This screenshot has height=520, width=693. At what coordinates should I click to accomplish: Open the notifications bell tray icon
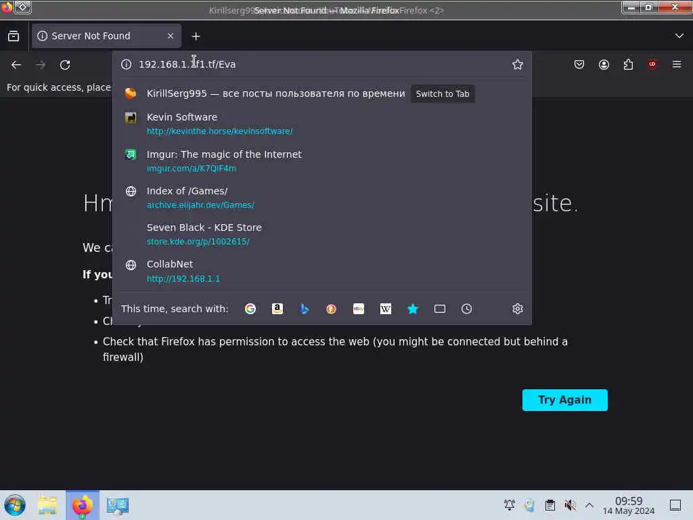[x=509, y=504]
